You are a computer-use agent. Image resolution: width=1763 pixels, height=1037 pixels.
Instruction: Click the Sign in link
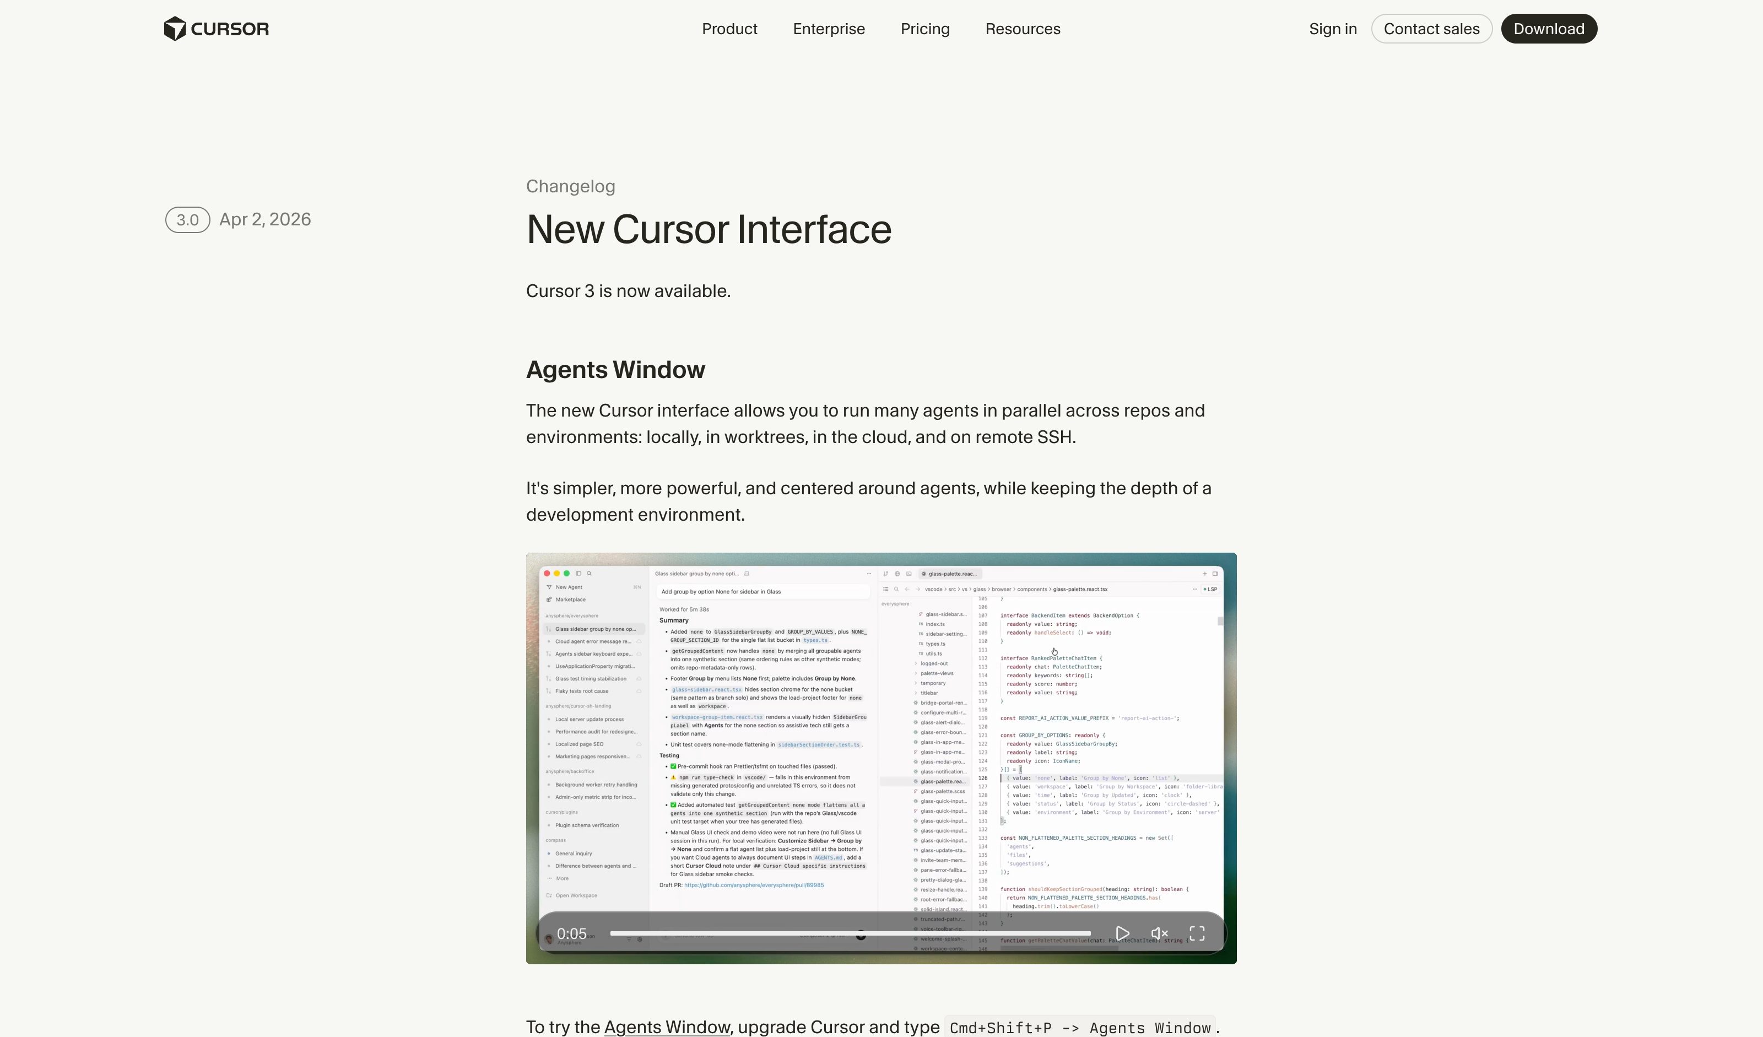click(1333, 29)
